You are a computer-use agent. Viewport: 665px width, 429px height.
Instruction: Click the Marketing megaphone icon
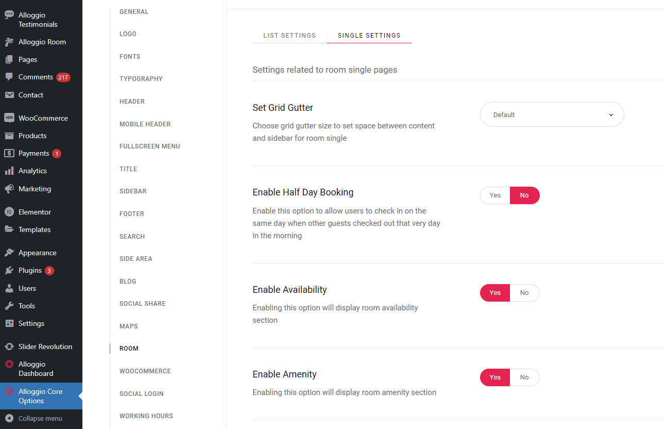pyautogui.click(x=9, y=189)
